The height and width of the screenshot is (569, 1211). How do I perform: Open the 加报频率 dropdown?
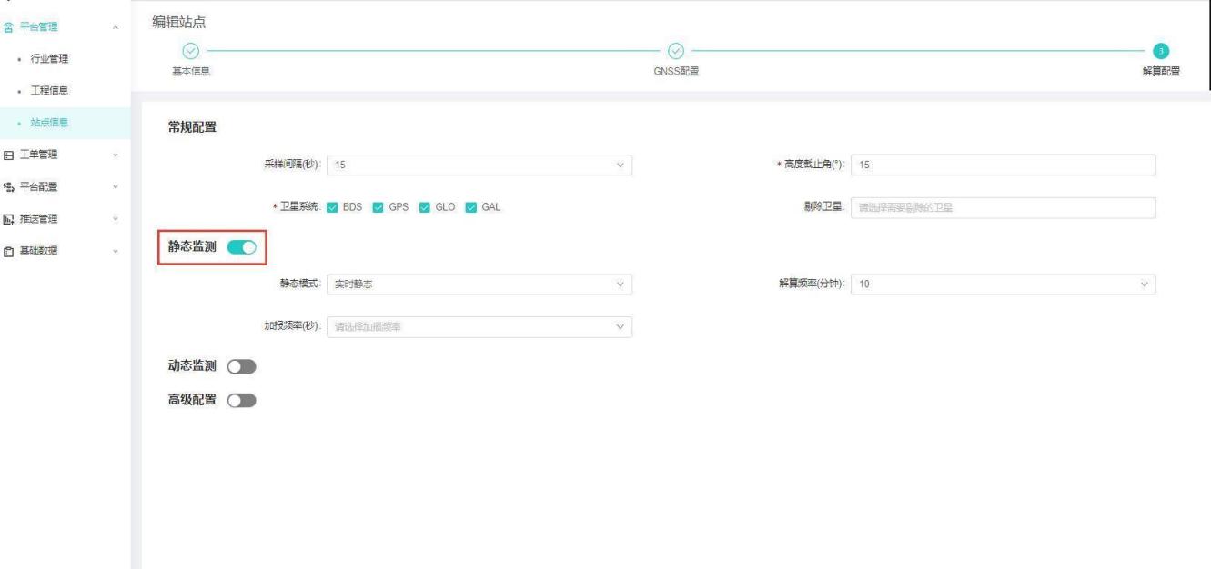[x=479, y=327]
